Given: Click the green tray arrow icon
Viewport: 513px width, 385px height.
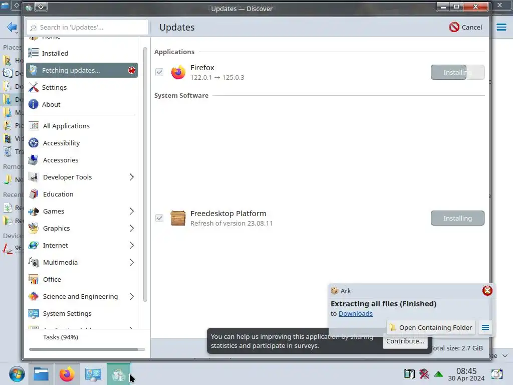Looking at the screenshot, I should pos(438,374).
